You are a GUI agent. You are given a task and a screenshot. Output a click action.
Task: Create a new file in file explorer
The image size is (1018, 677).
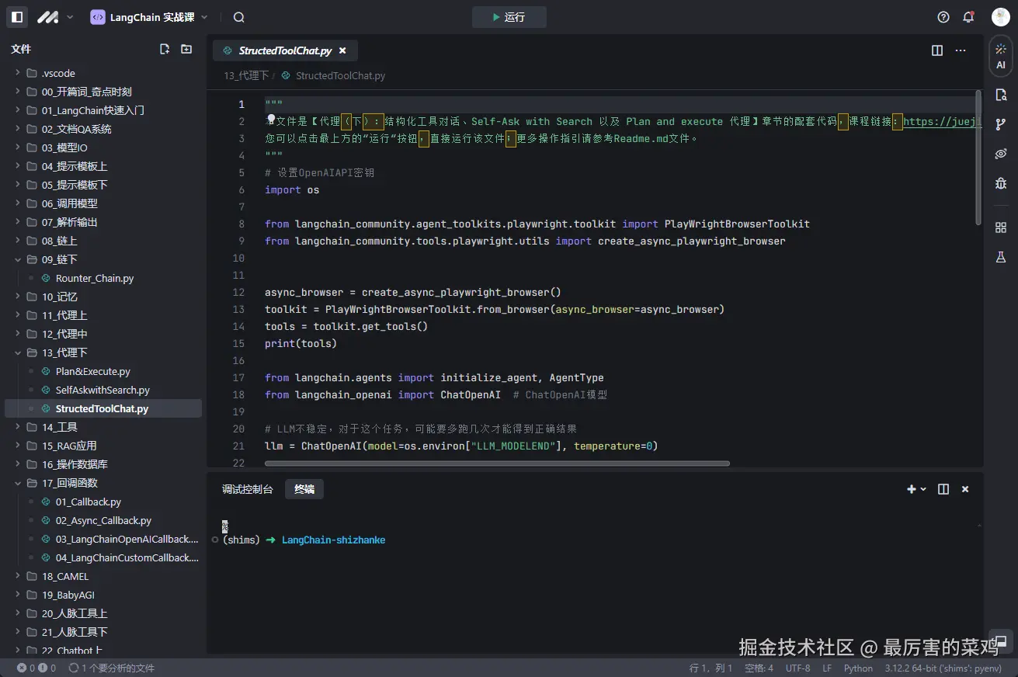tap(165, 49)
